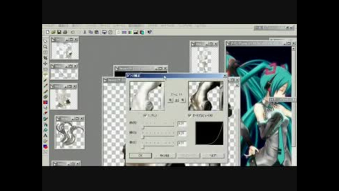Image resolution: width=339 pixels, height=191 pixels.
Task: Click the gamma curve graph
Action: point(209,133)
